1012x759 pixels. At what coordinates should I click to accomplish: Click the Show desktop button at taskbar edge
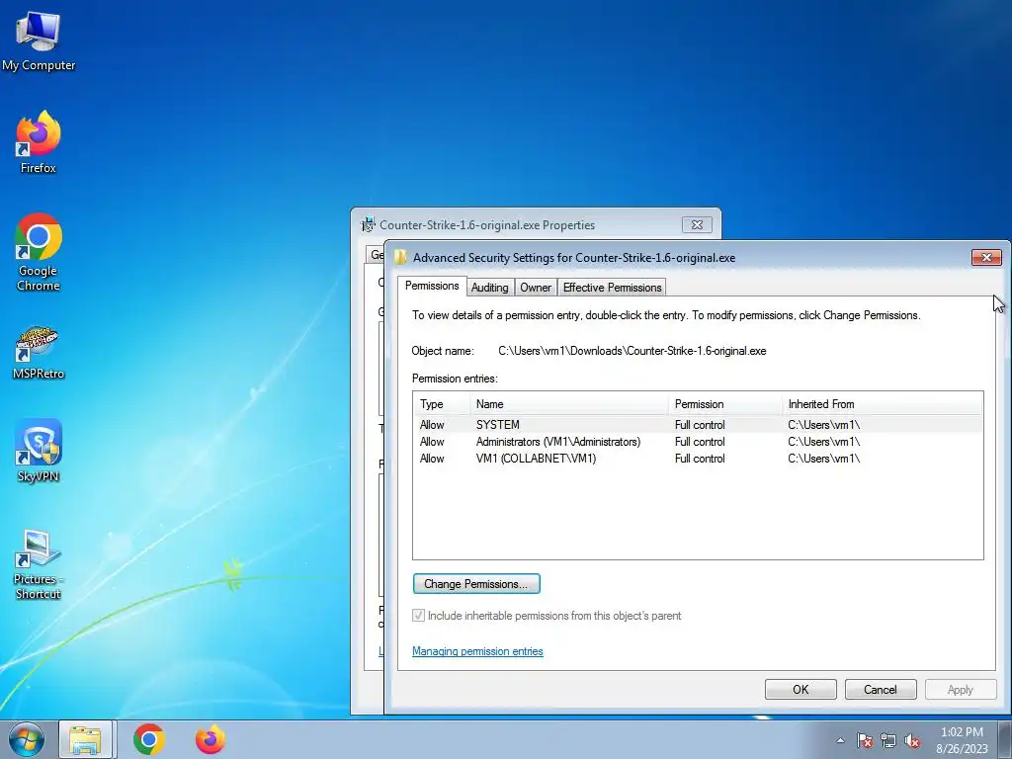pyautogui.click(x=1005, y=739)
